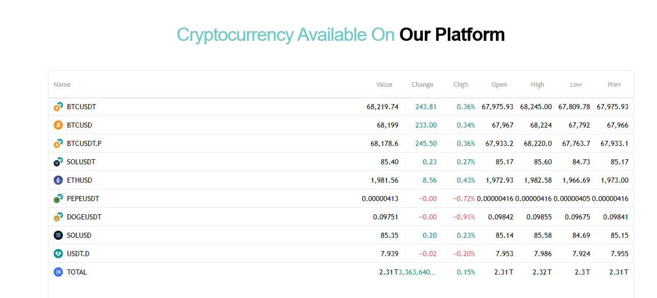This screenshot has width=657, height=298.
Task: Open the ETHUSD symbol link
Action: 79,180
